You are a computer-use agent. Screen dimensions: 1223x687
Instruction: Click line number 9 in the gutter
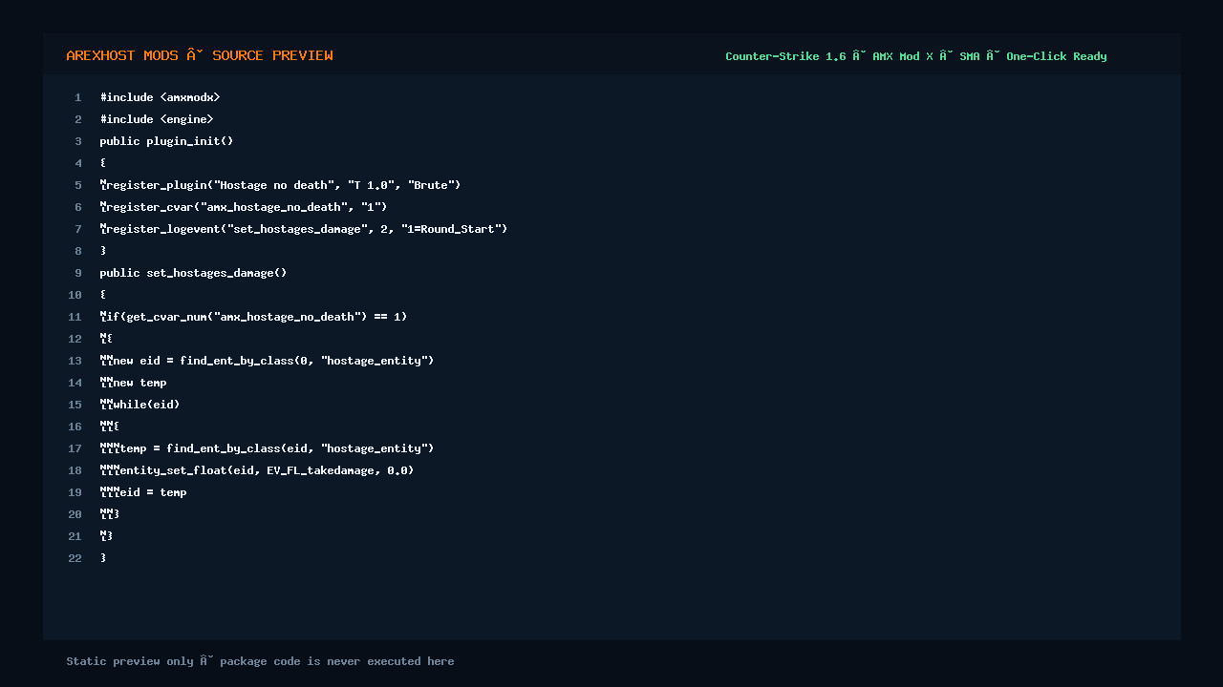coord(78,273)
